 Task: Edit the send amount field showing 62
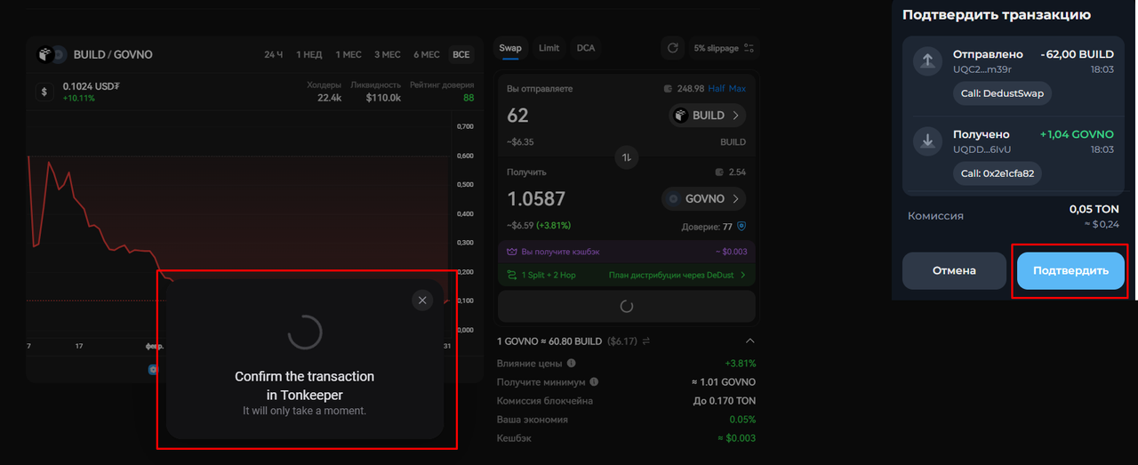click(517, 116)
